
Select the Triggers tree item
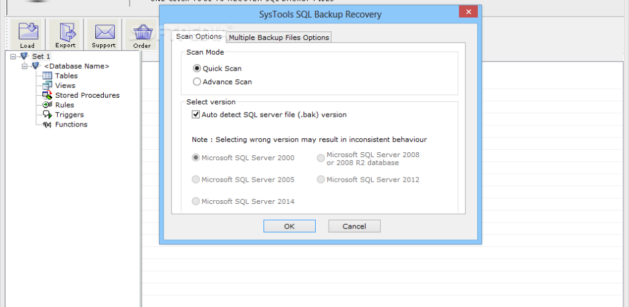pos(69,115)
